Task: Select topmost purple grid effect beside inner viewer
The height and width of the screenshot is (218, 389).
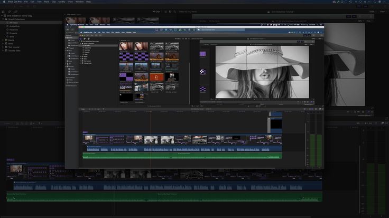Action: pos(202,54)
